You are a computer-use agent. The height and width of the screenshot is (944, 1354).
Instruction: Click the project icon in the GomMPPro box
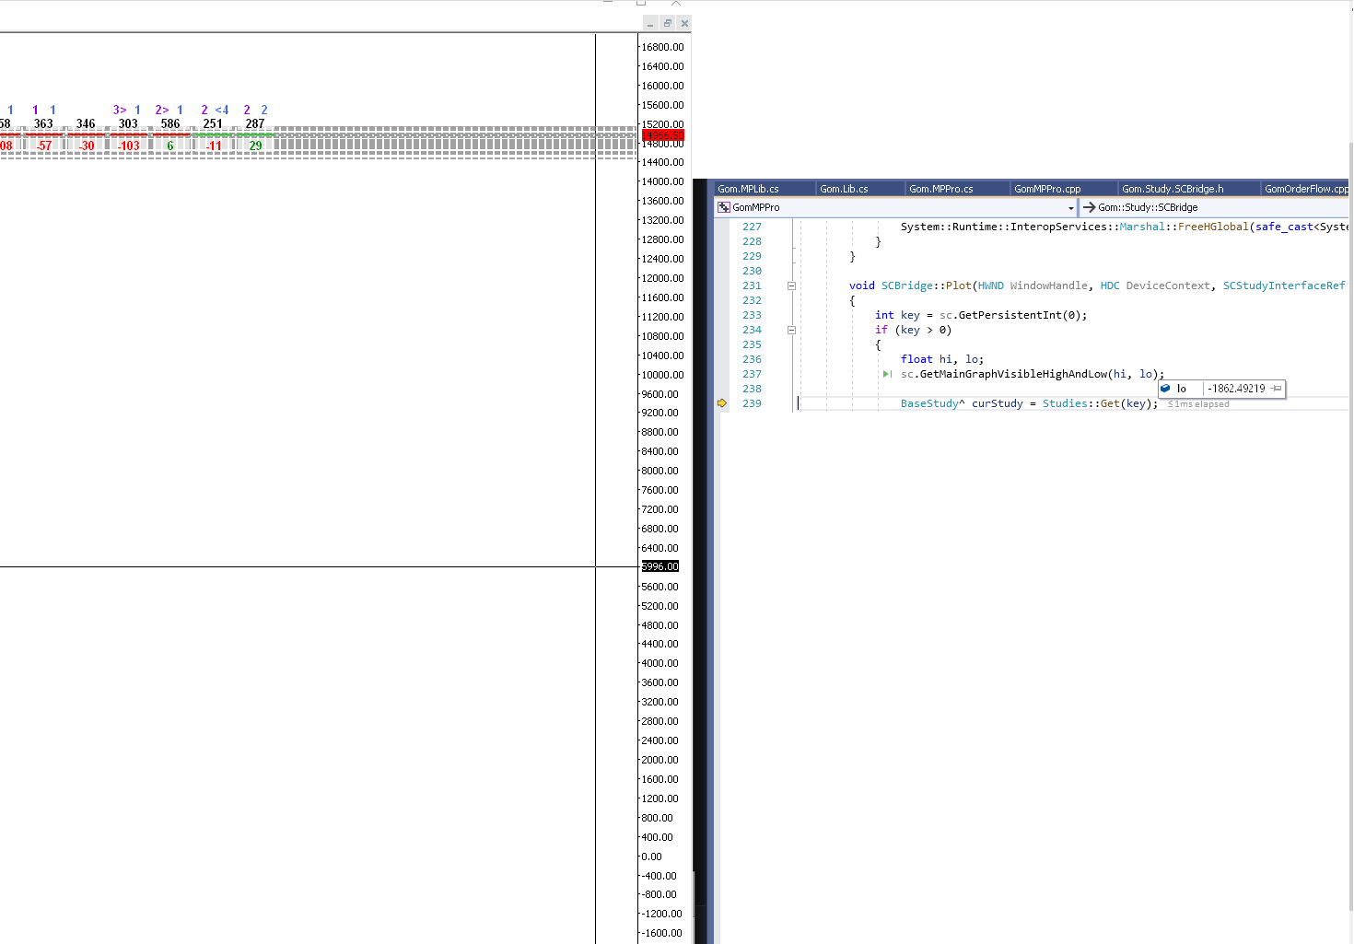(724, 207)
